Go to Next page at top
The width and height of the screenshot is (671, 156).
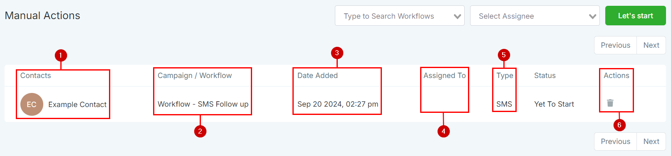pos(651,45)
